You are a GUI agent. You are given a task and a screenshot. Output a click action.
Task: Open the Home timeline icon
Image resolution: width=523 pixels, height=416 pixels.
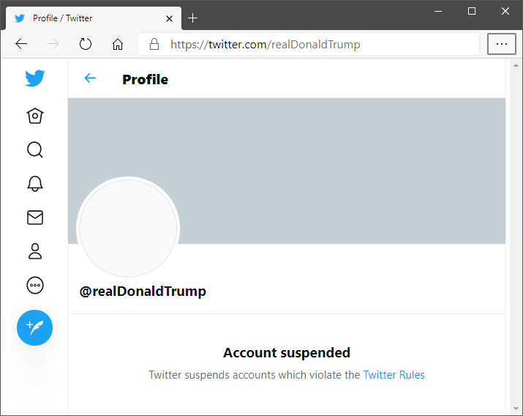pyautogui.click(x=34, y=116)
